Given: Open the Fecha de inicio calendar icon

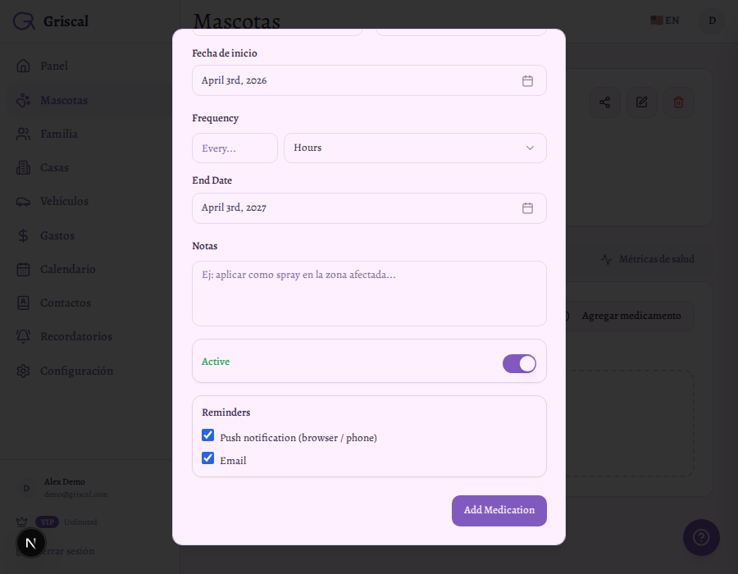Looking at the screenshot, I should (x=527, y=80).
